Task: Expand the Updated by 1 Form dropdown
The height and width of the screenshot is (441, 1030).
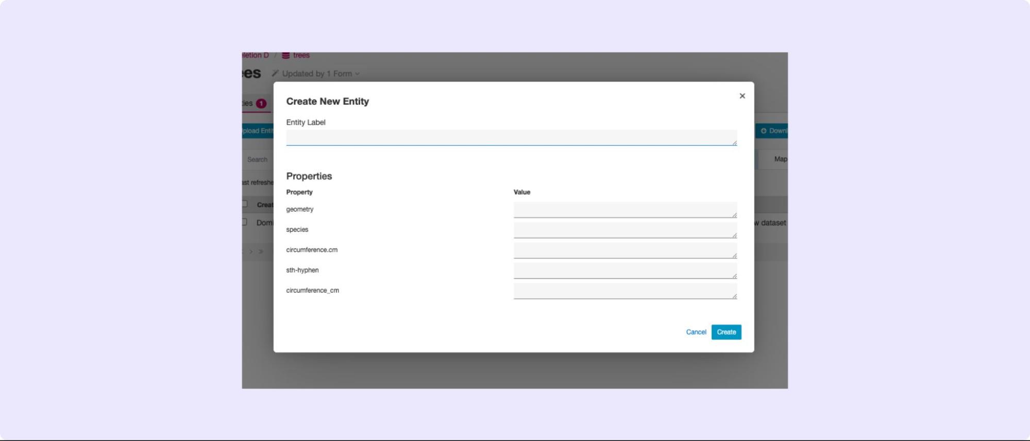Action: click(357, 74)
